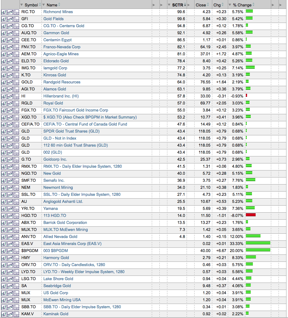This screenshot has width=288, height=318.
Task: Open the bar chart icon for $BPGDM
Action: 4,251
